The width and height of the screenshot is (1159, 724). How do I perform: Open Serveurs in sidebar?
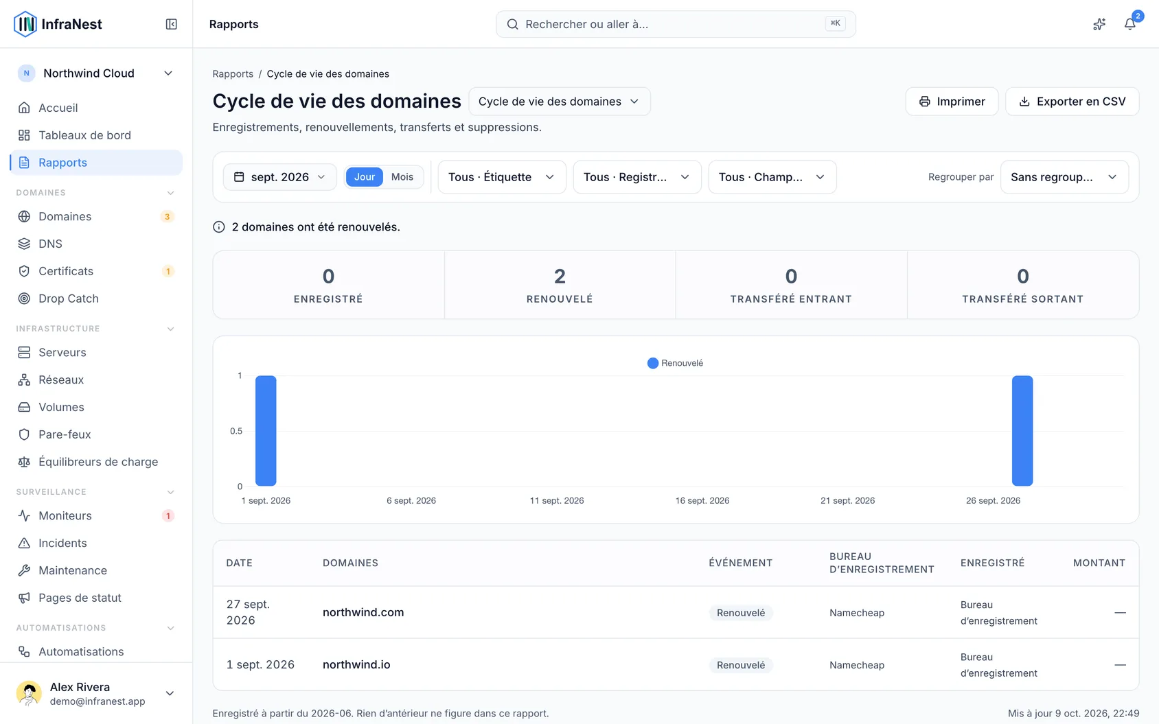[x=96, y=352]
